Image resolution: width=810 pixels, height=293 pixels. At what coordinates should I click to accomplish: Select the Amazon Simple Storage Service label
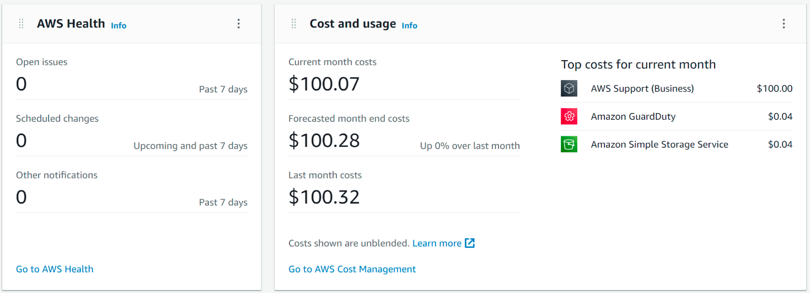tap(659, 145)
